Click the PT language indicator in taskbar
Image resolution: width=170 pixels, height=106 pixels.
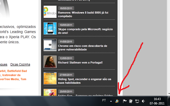tap(104, 100)
